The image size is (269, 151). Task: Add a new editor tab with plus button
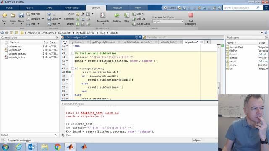point(207,42)
